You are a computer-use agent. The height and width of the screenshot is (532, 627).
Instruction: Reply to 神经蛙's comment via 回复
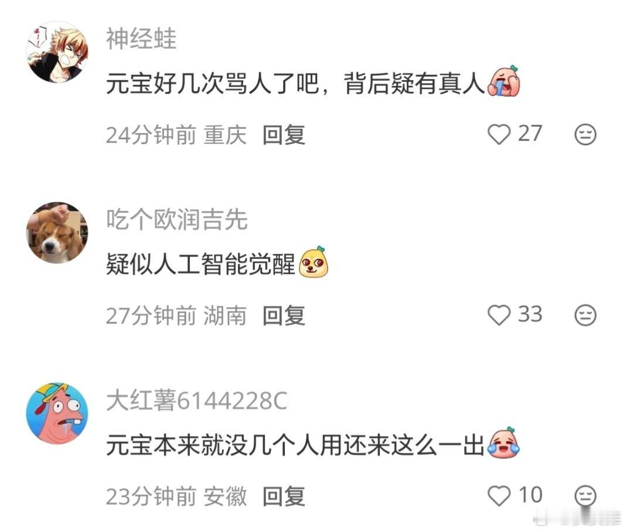284,135
